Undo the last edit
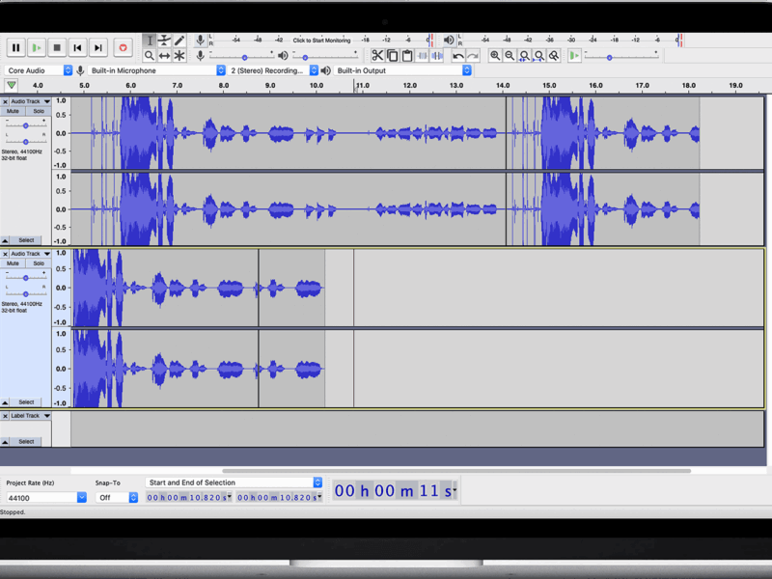 pyautogui.click(x=458, y=56)
